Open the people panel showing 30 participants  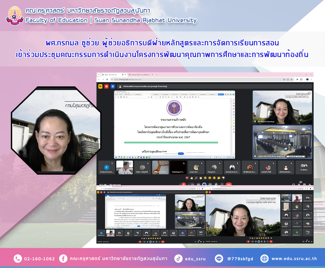pyautogui.click(x=299, y=184)
